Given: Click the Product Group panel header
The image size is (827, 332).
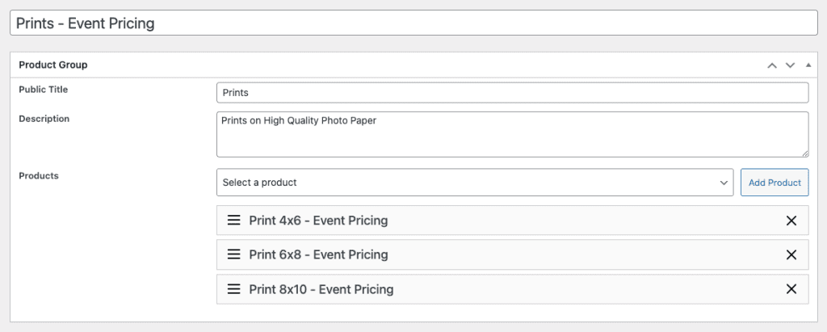Looking at the screenshot, I should pos(323,65).
